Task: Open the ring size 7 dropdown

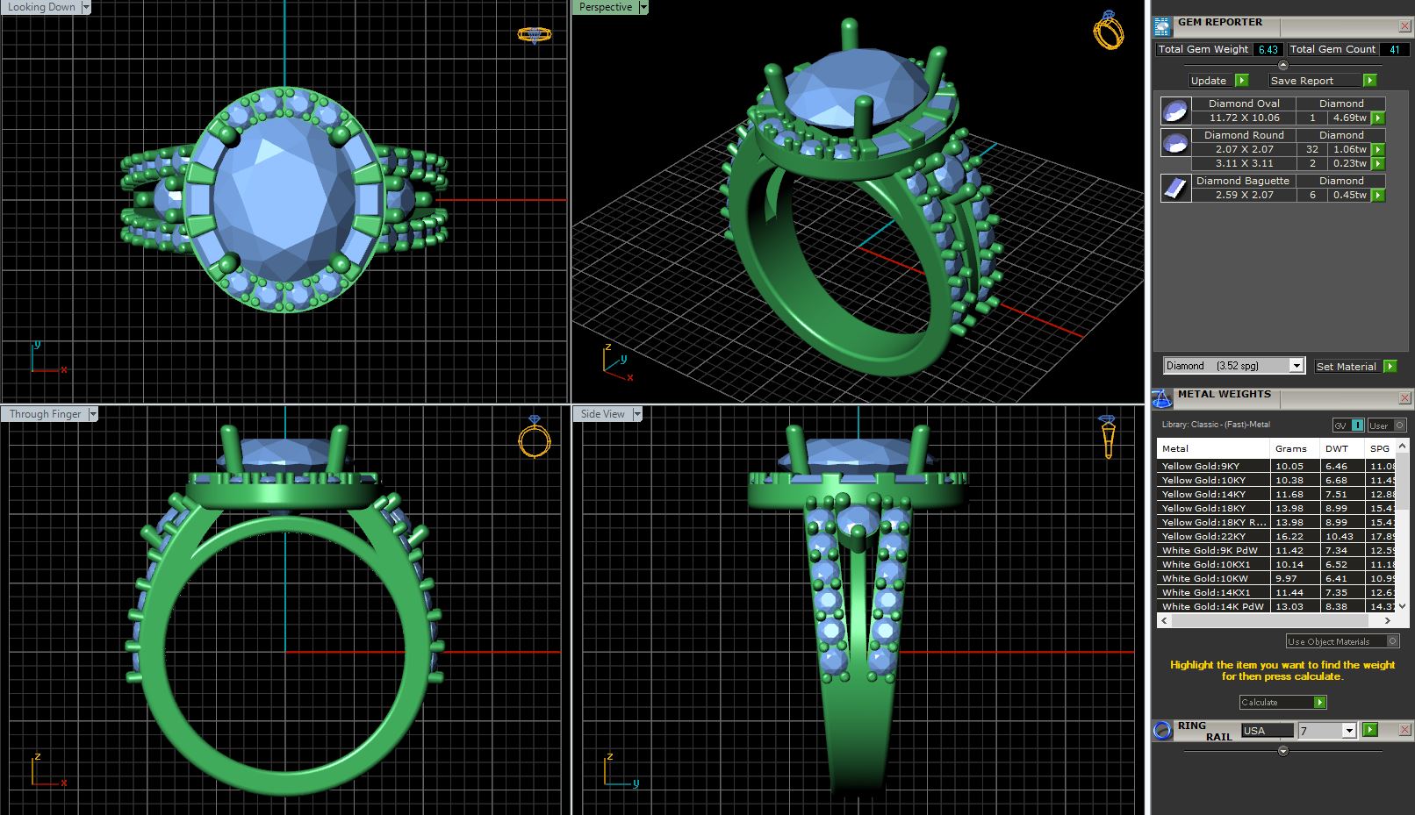Action: (1349, 731)
